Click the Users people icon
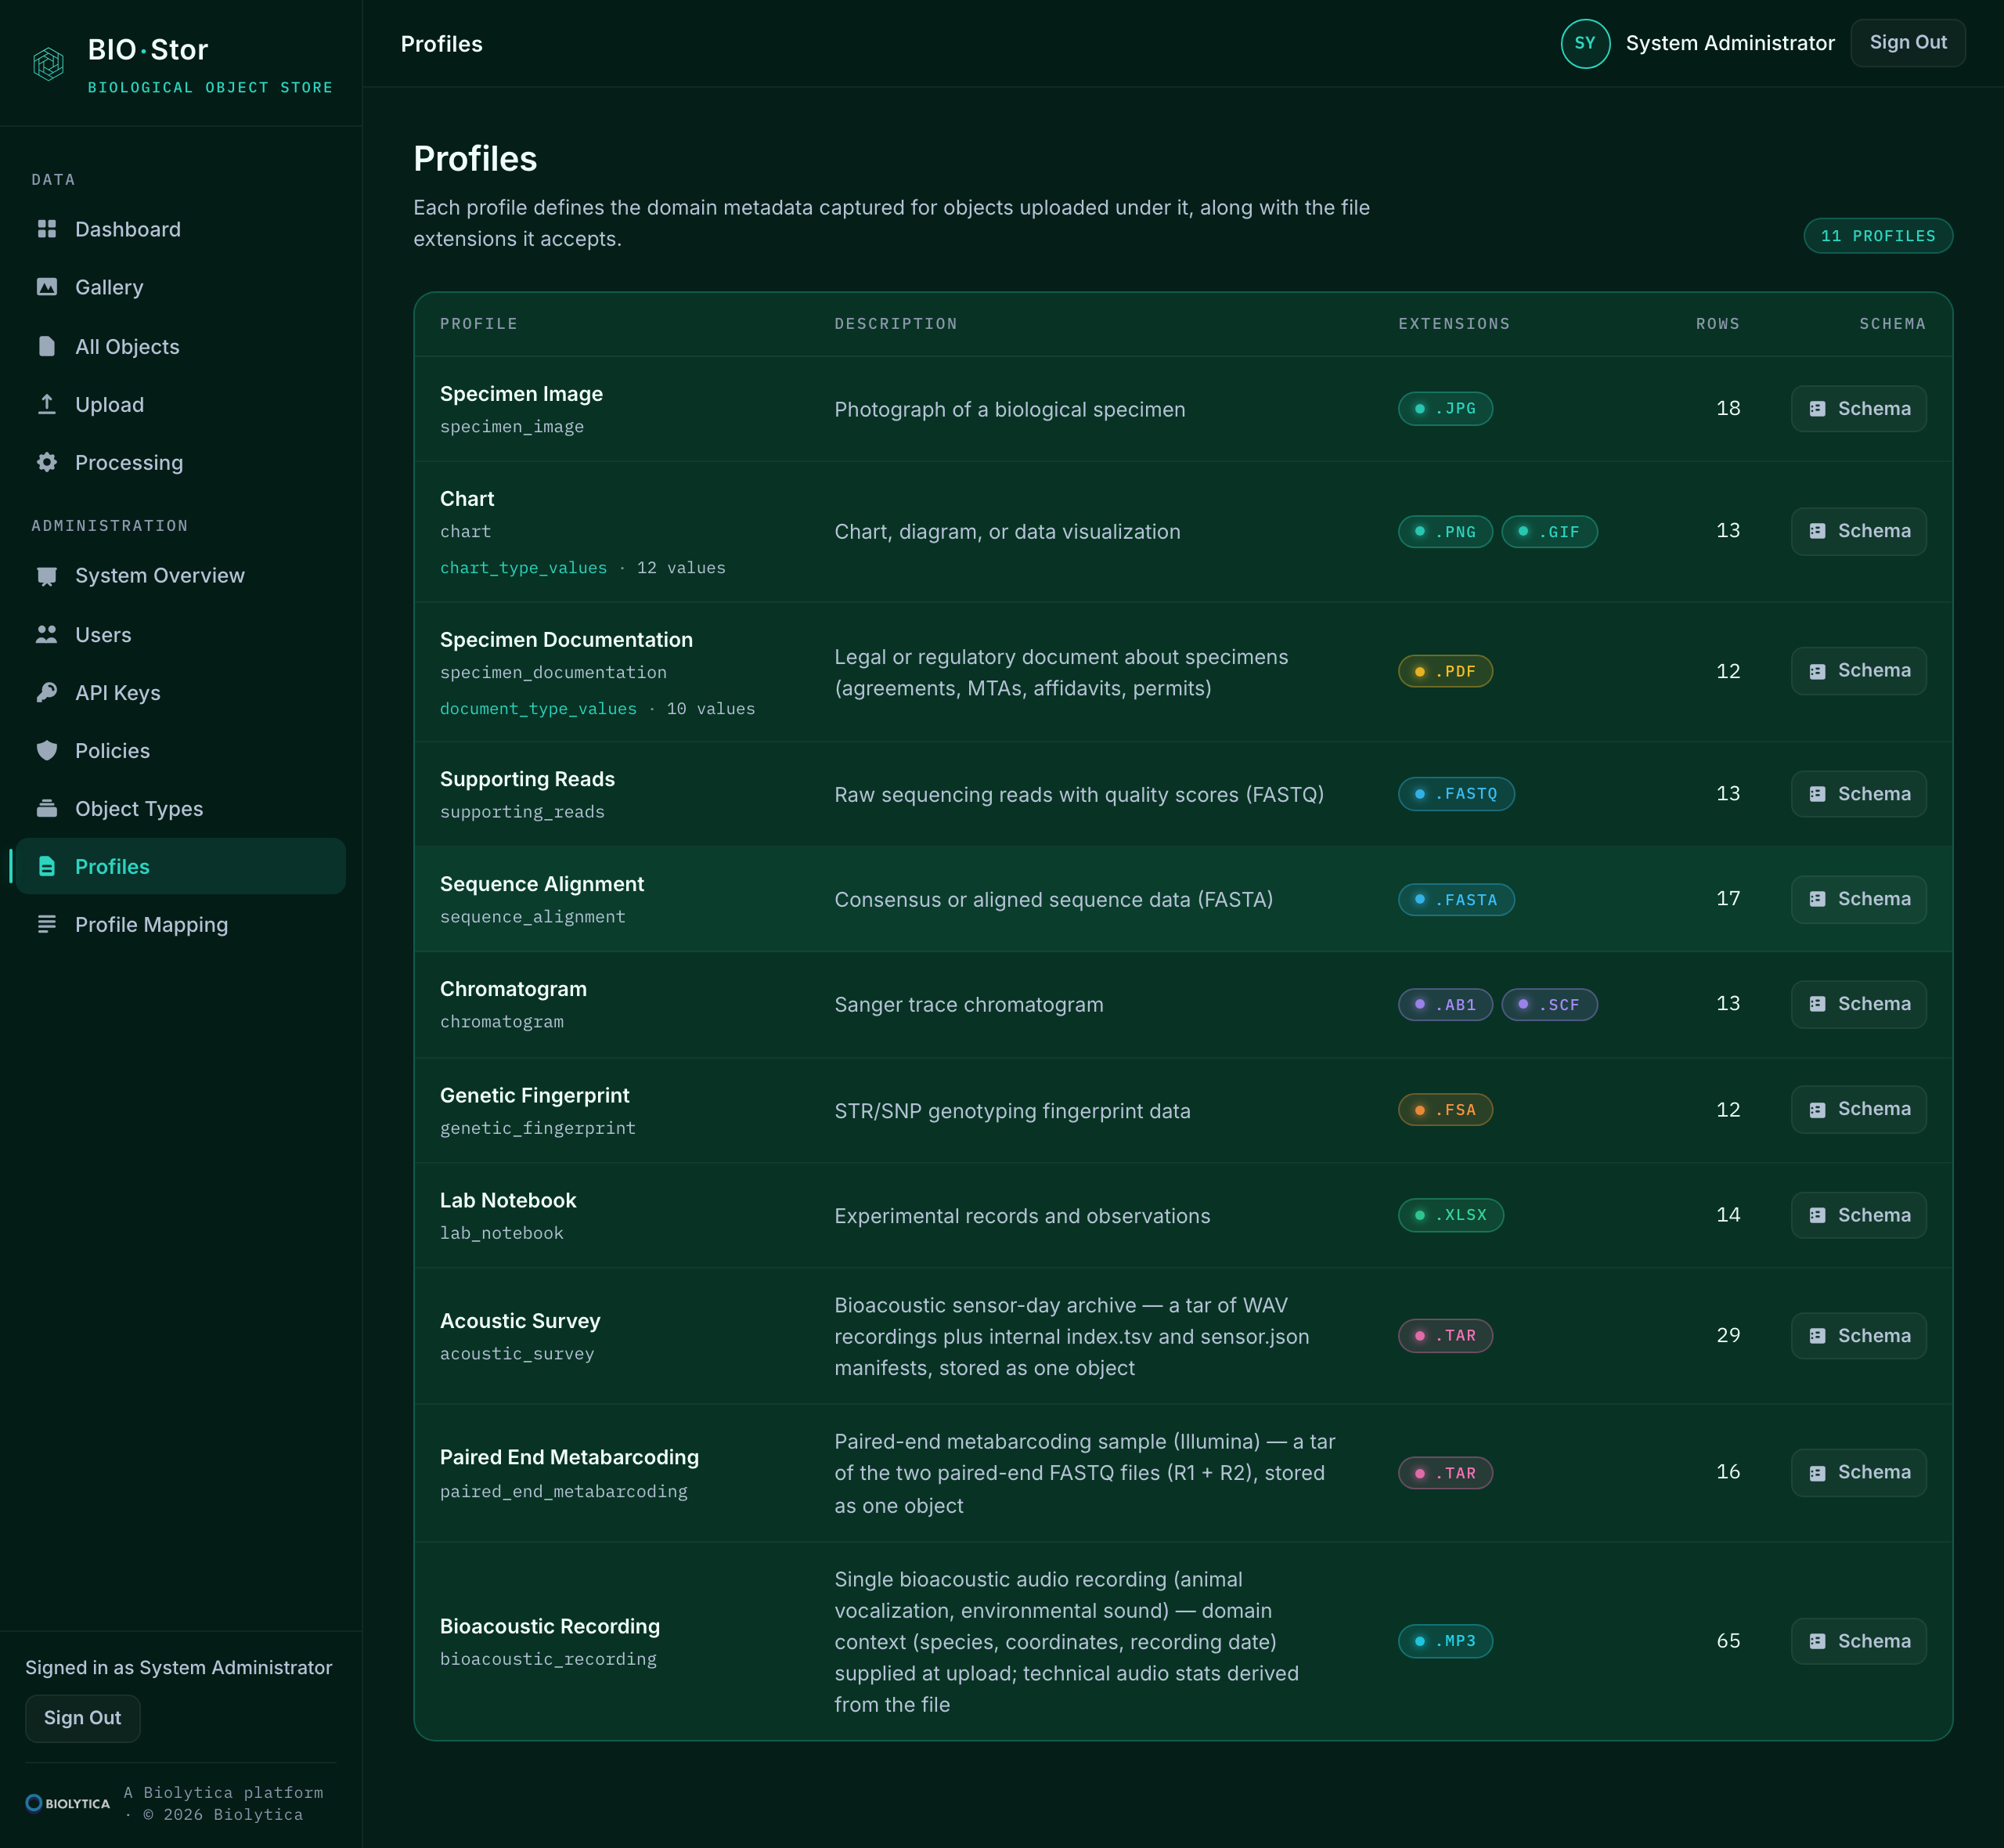Viewport: 2004px width, 1848px height. coord(47,634)
